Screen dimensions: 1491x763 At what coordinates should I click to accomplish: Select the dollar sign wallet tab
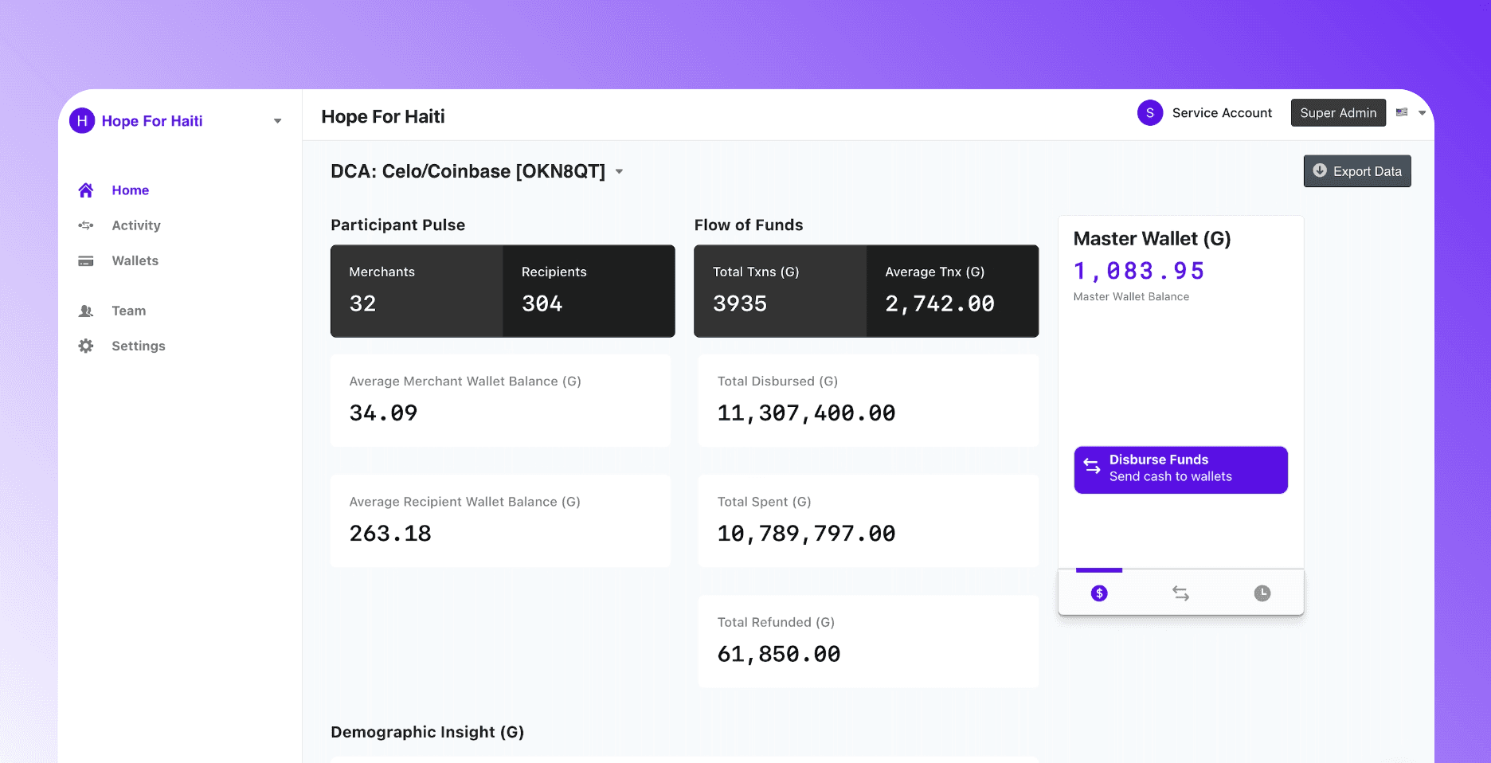coord(1099,593)
